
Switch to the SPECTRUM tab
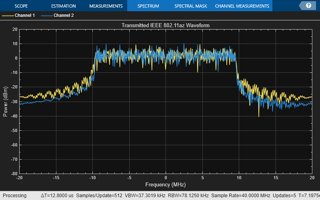148,6
